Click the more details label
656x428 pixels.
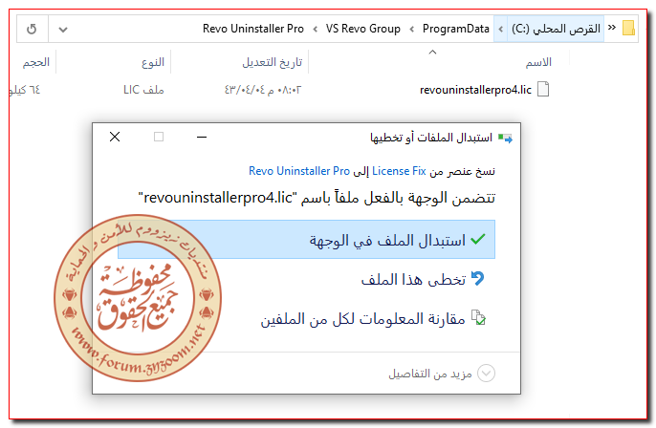coord(430,374)
